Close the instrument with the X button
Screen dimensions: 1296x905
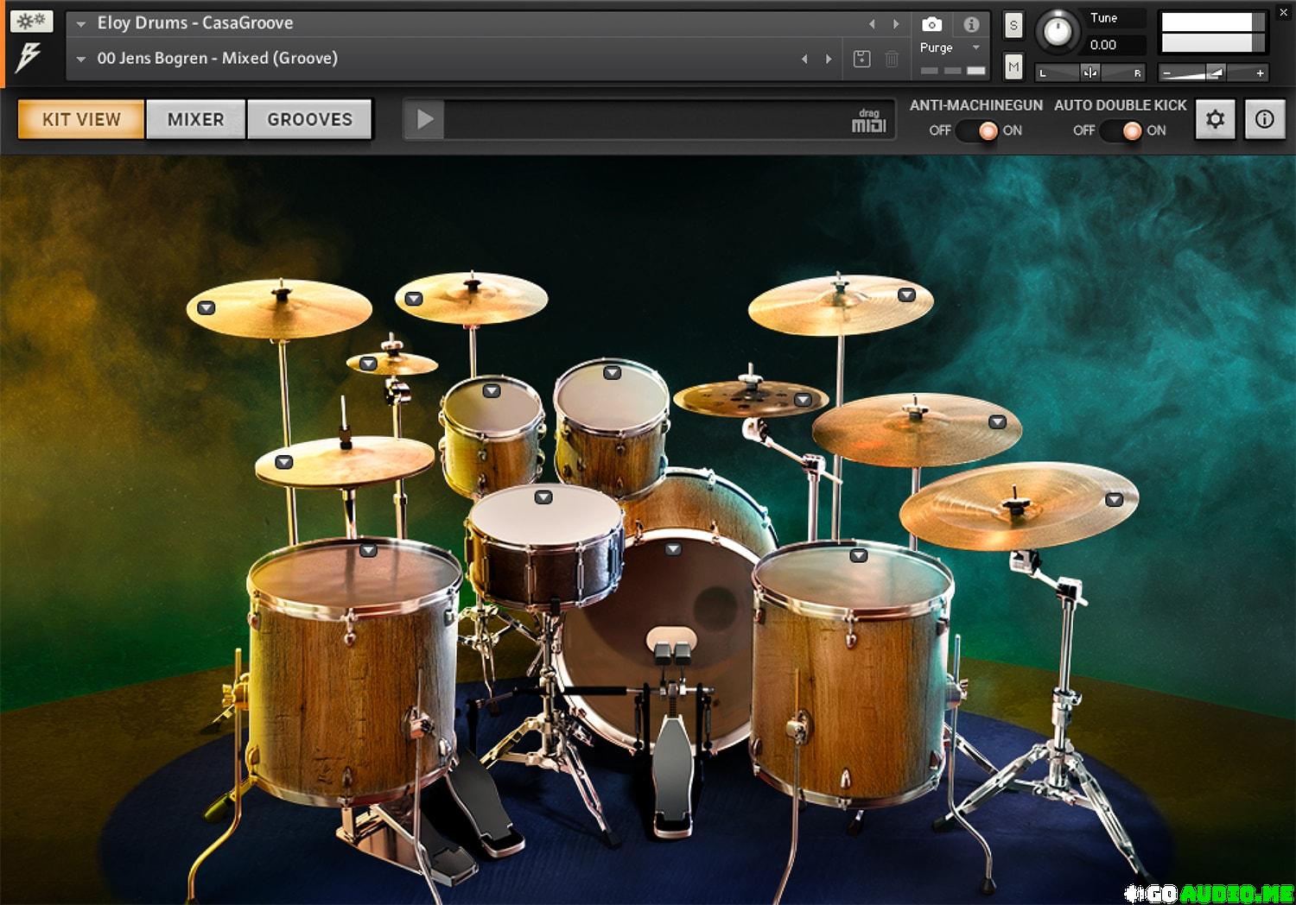click(1283, 12)
